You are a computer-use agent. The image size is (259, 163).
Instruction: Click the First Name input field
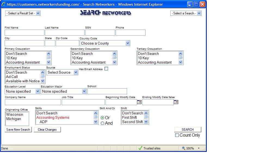point(24,33)
